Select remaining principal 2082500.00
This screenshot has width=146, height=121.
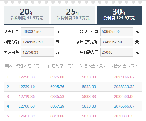pyautogui.click(x=124, y=97)
